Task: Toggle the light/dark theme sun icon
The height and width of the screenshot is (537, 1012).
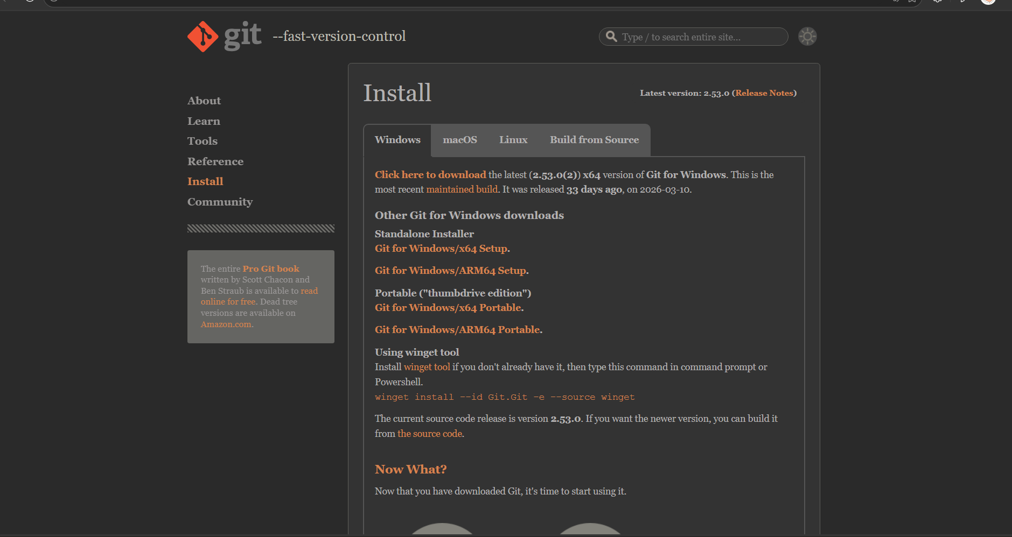Action: [x=807, y=37]
